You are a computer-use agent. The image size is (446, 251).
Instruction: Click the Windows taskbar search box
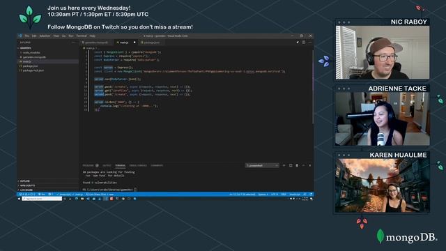point(42,199)
